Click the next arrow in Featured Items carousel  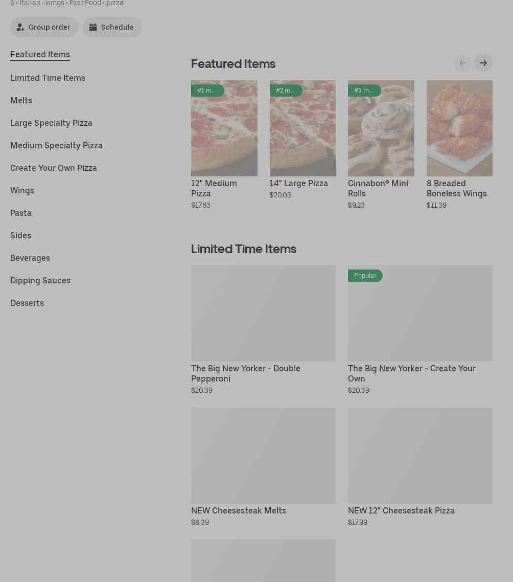483,63
